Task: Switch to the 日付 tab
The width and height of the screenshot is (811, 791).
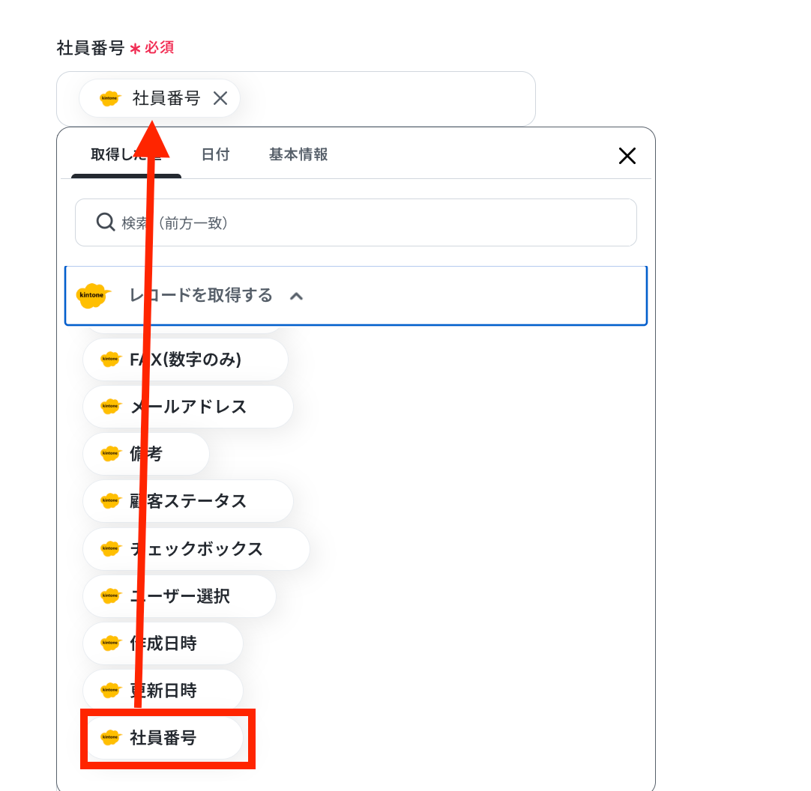Action: pos(215,154)
